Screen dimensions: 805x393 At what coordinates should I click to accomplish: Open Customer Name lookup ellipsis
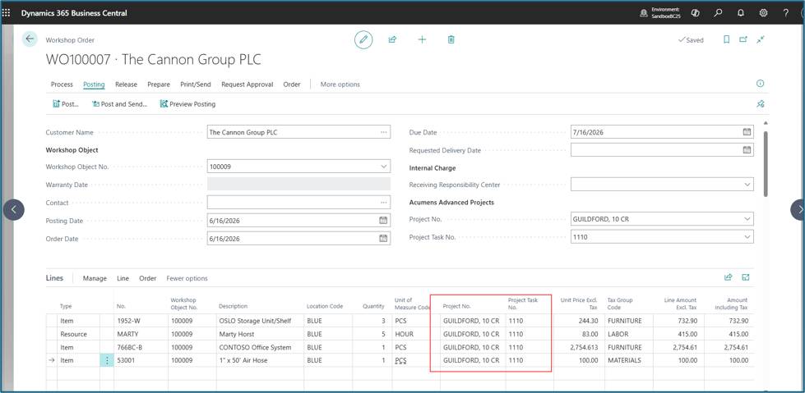383,131
